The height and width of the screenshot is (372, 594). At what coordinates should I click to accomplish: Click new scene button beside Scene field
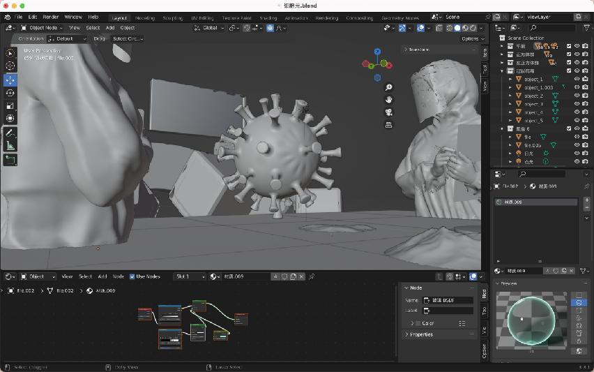tap(496, 17)
